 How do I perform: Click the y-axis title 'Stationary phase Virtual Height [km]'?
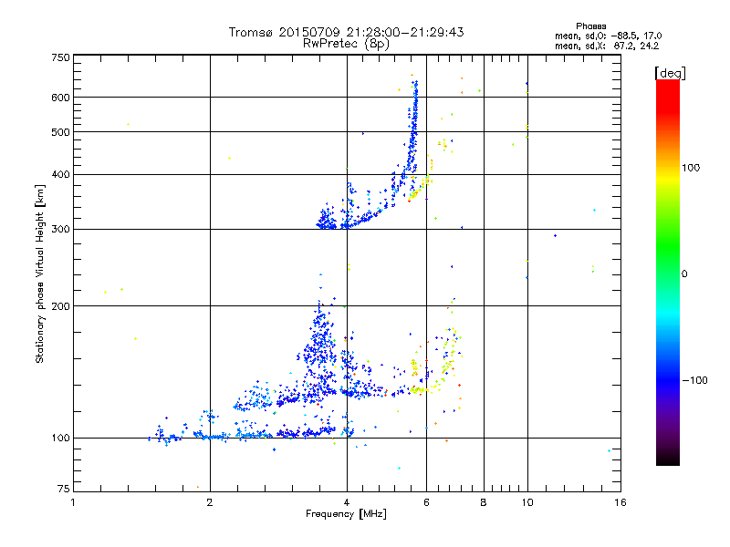coord(40,273)
